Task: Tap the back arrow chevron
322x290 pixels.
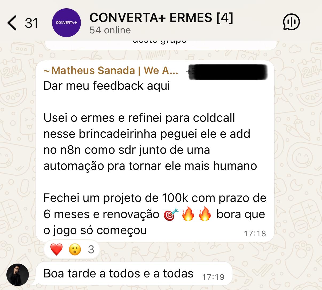Action: (12, 23)
